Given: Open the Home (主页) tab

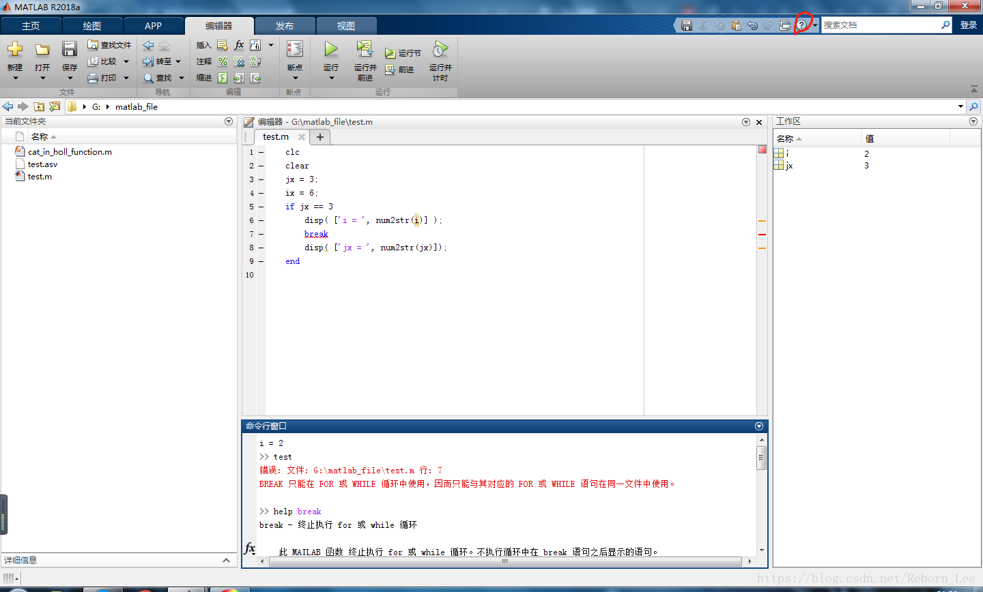Looking at the screenshot, I should coord(31,26).
